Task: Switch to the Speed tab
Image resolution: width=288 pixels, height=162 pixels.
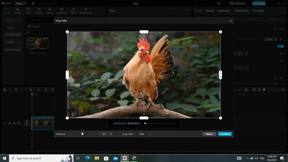Action: point(210,11)
